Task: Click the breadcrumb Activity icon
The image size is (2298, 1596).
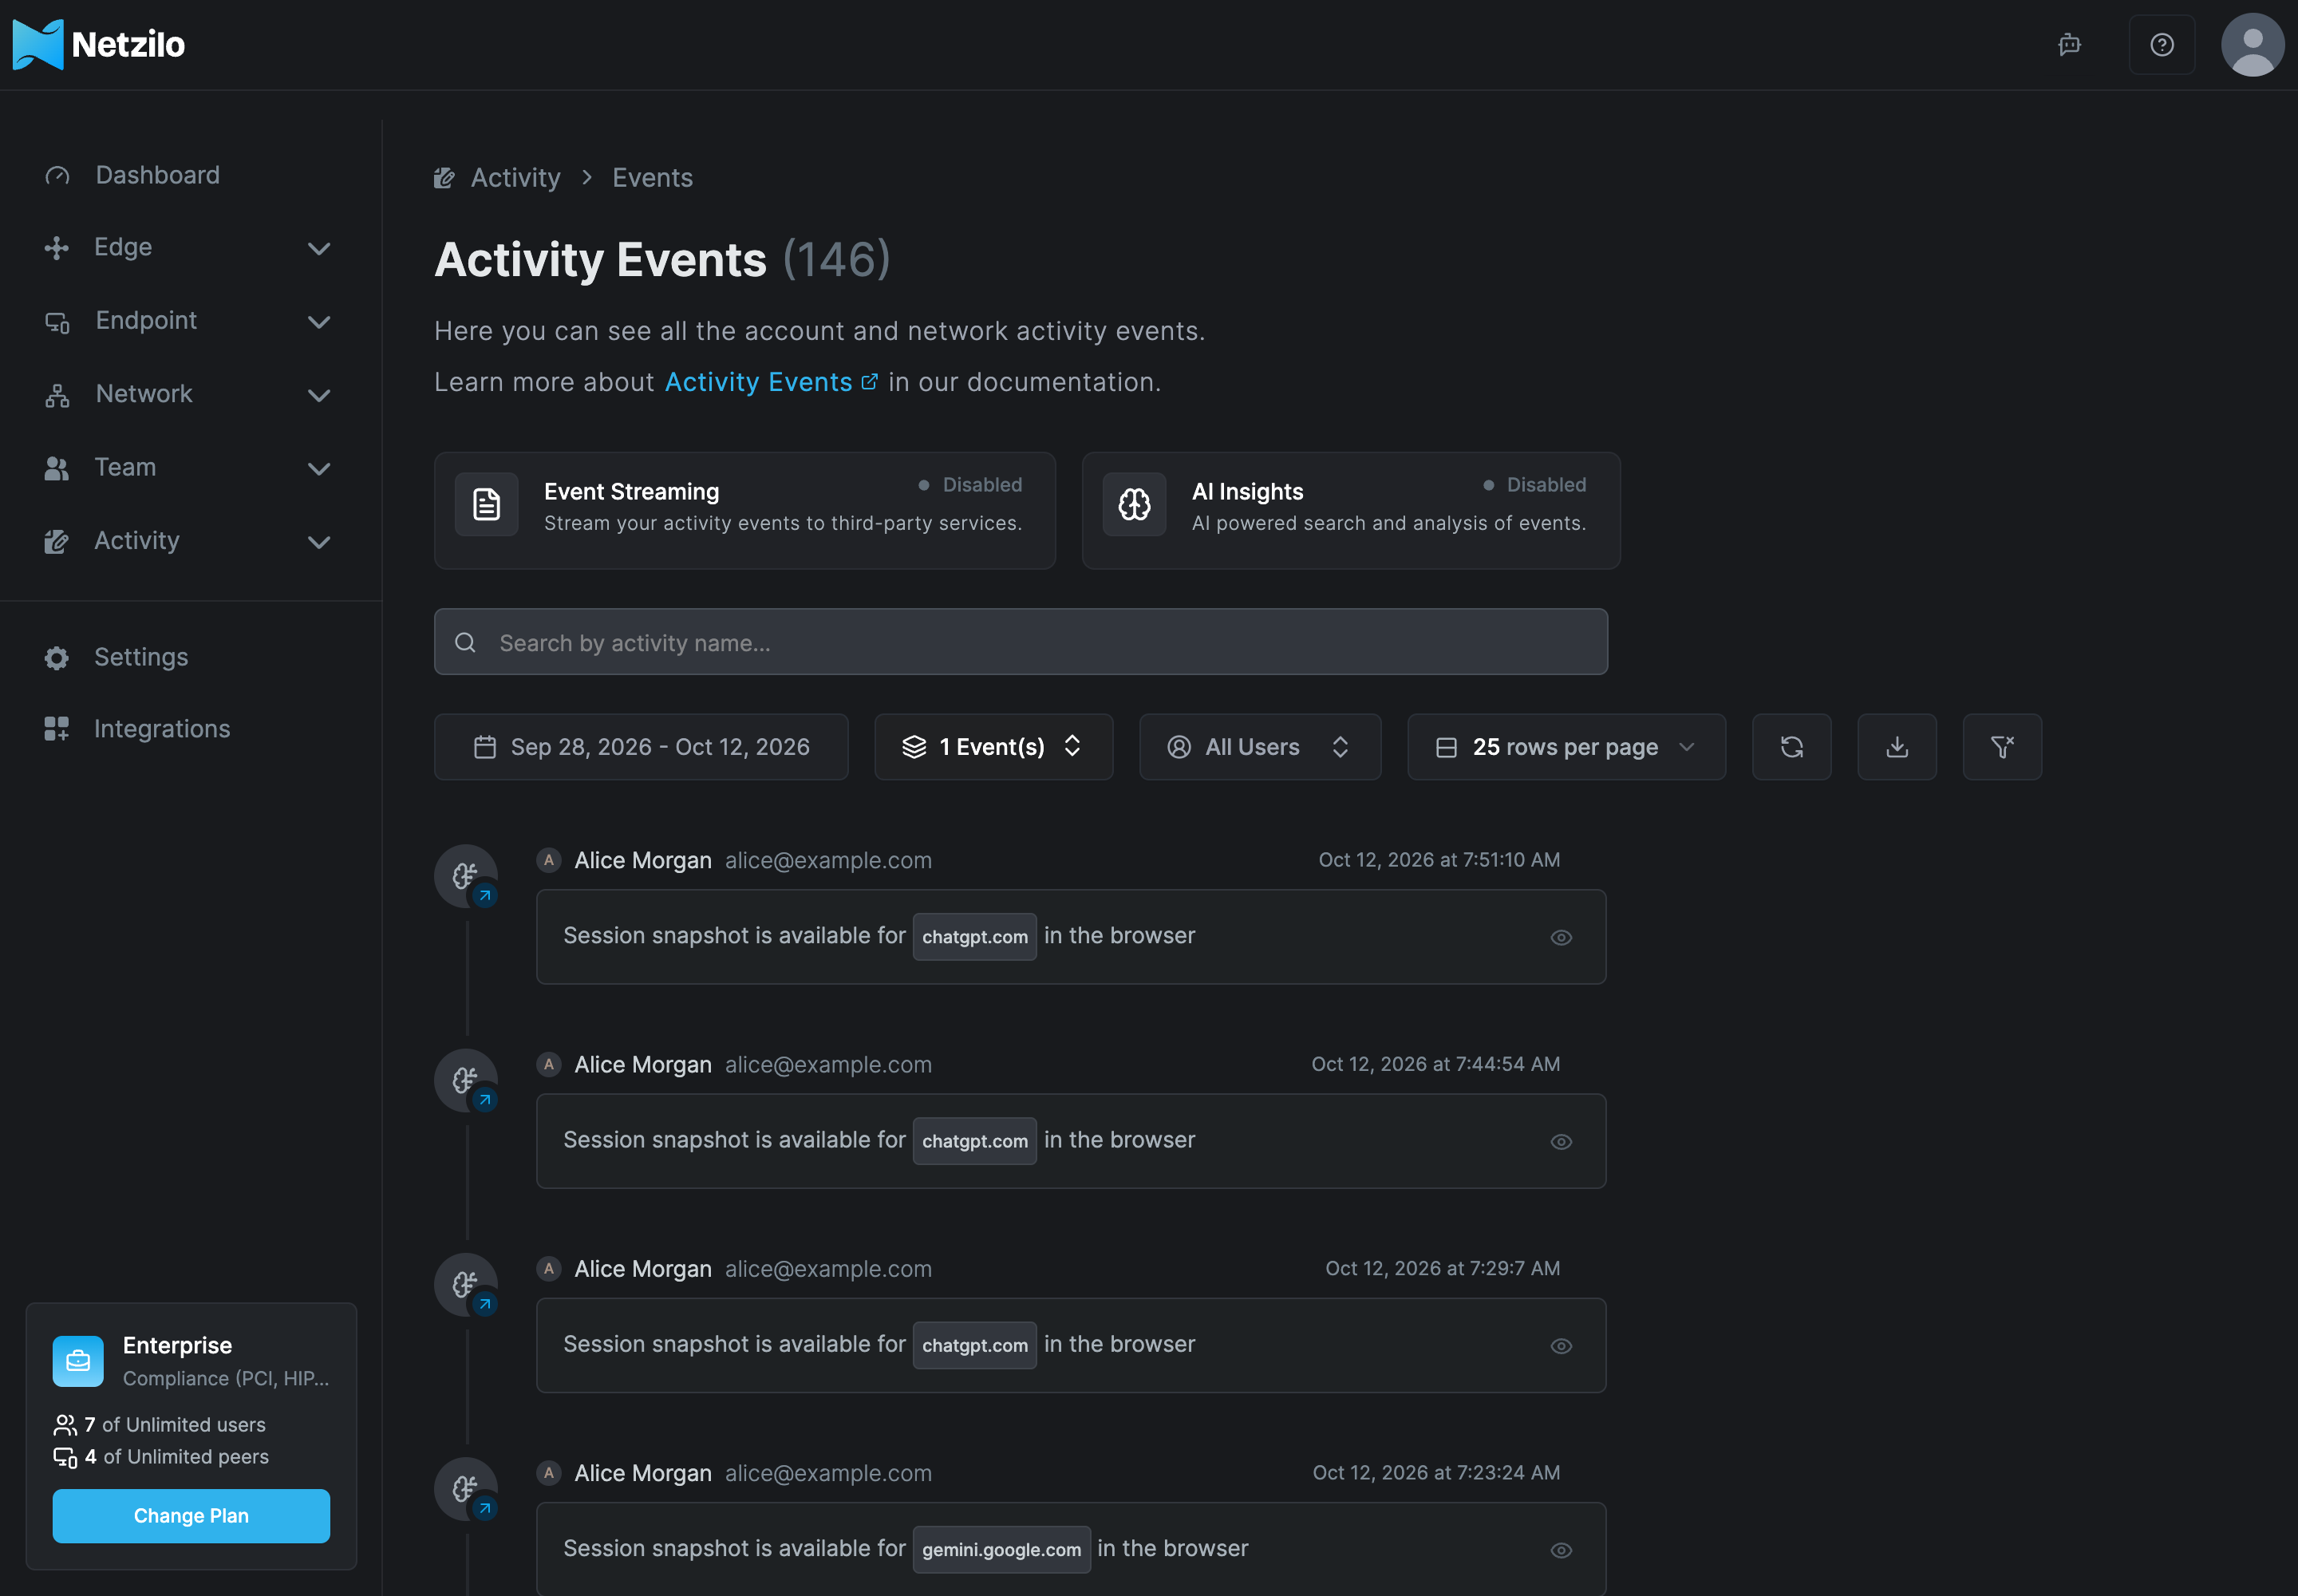Action: [x=444, y=178]
